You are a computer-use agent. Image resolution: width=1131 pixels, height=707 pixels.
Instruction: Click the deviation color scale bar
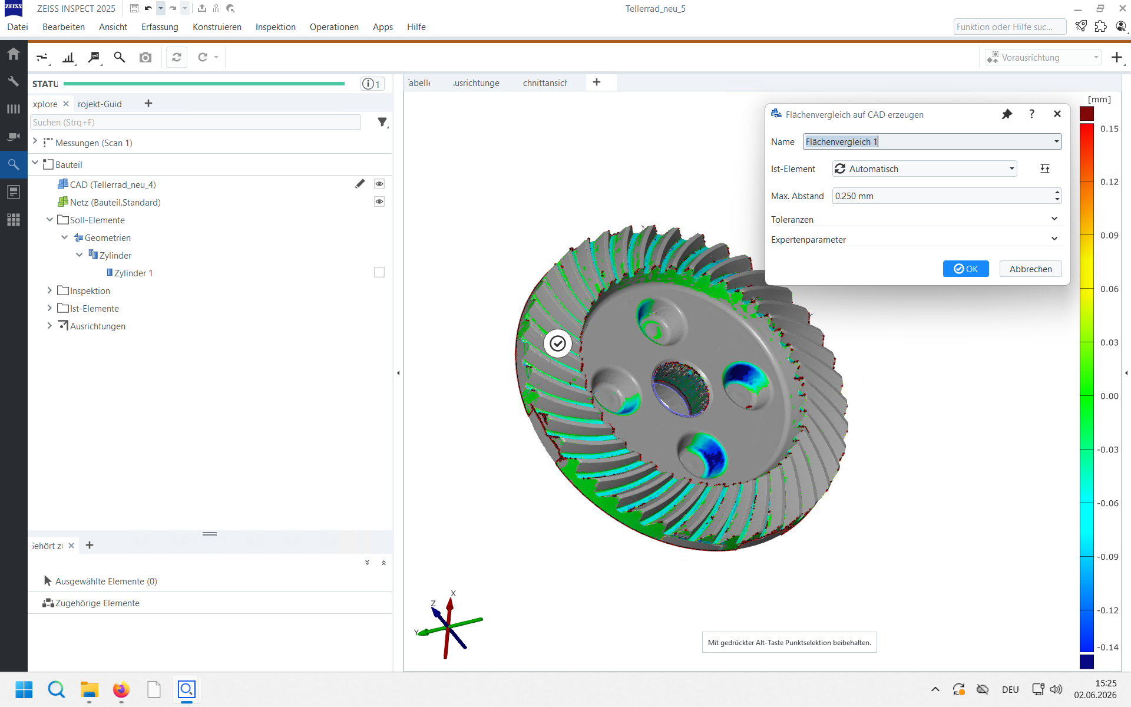point(1087,388)
